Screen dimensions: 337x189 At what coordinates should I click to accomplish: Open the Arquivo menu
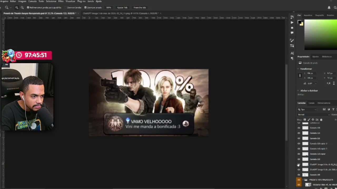(4, 1)
